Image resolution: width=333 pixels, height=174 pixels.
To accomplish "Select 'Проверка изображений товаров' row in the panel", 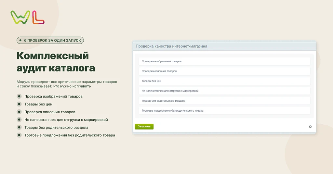I will pos(224,61).
